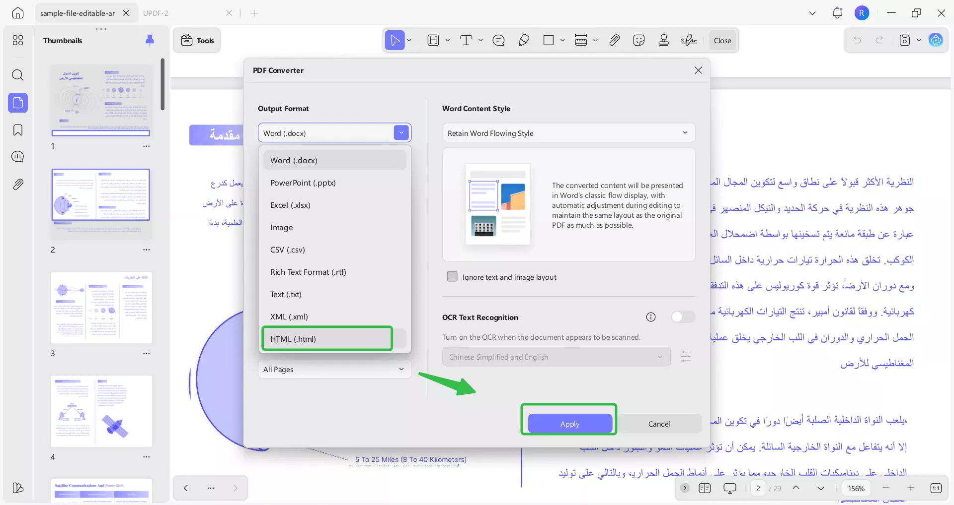Open the Tools button

(197, 40)
